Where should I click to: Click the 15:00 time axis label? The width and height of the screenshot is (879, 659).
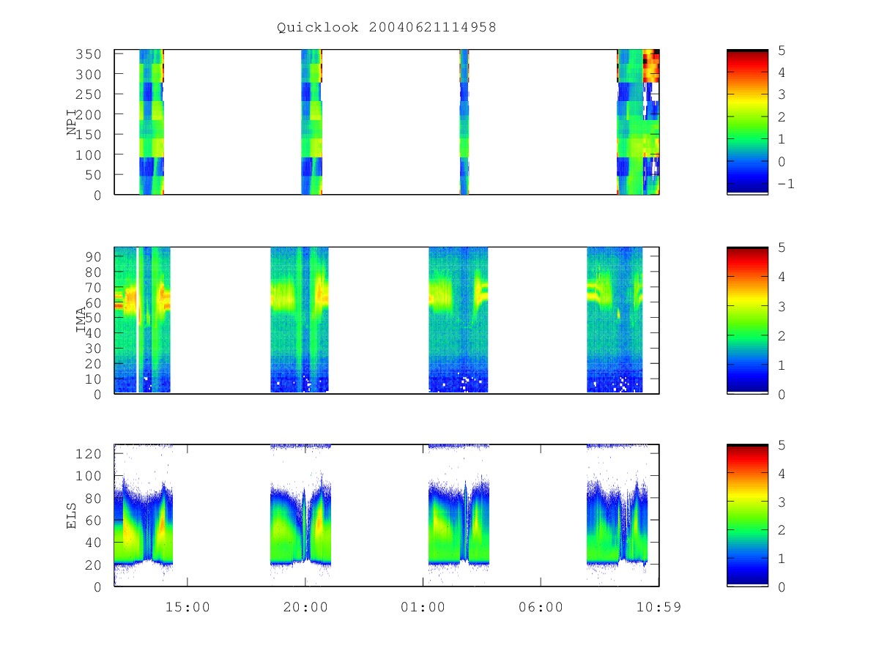[188, 607]
